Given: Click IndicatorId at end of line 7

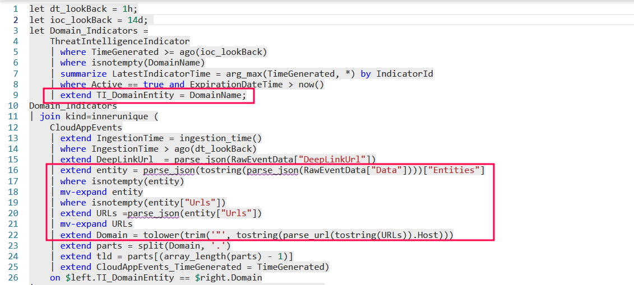Looking at the screenshot, I should (404, 73).
